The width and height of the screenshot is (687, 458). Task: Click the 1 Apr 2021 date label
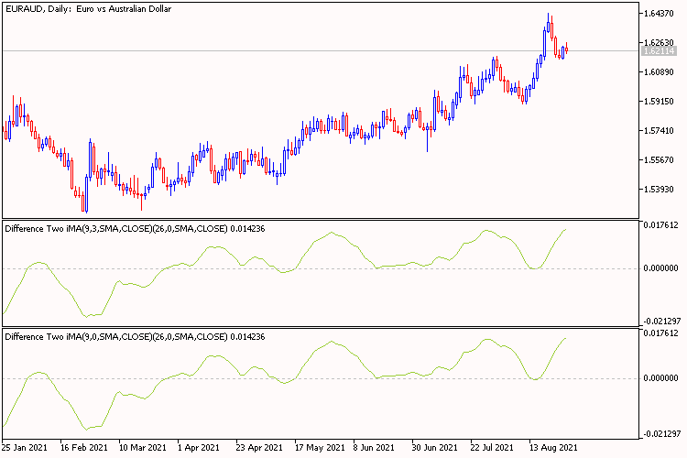(199, 448)
